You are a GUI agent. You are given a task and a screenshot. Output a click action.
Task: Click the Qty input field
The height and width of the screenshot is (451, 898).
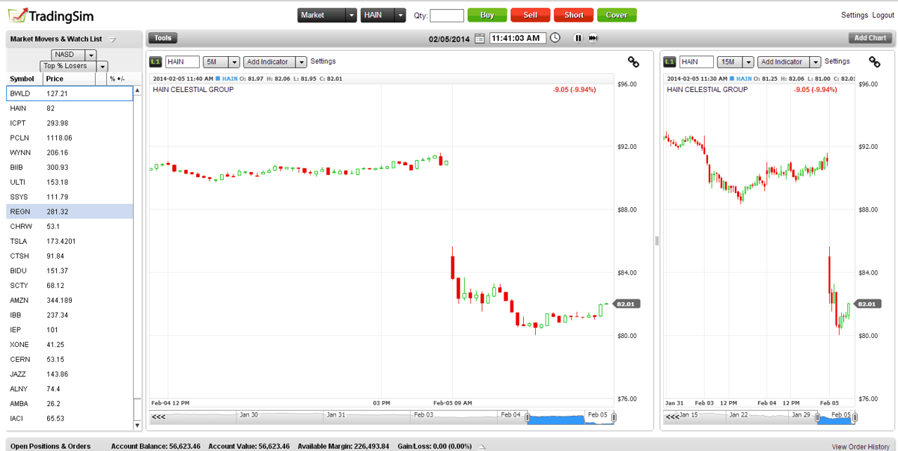[447, 14]
